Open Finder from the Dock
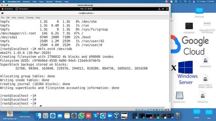 click(x=38, y=116)
